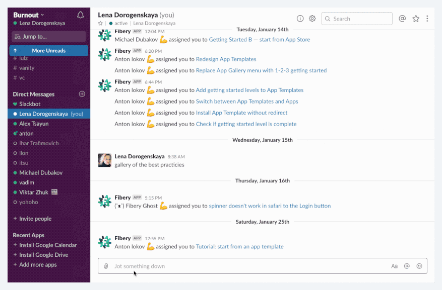Show starred items icon in header

pos(416,19)
